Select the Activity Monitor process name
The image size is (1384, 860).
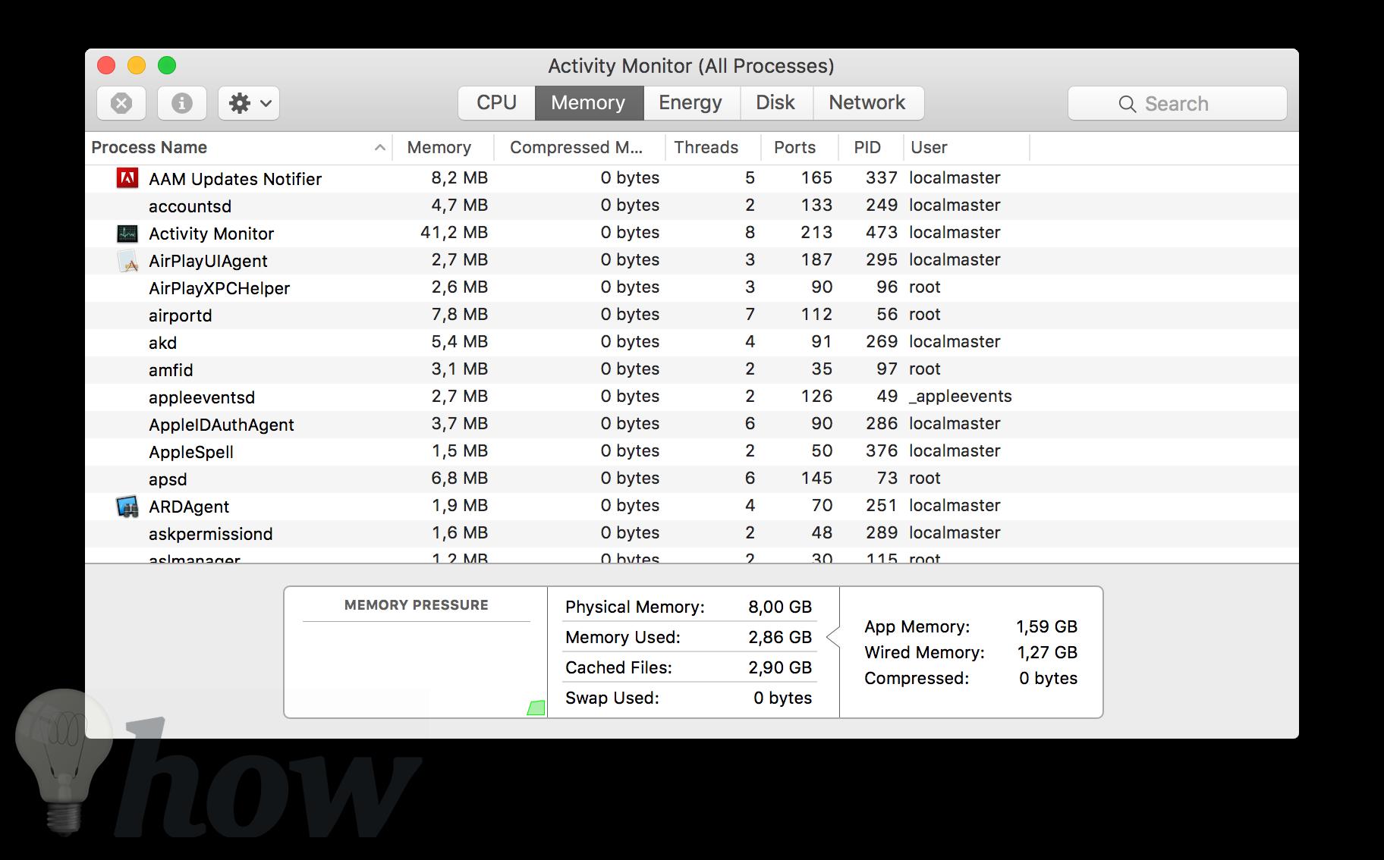click(211, 234)
